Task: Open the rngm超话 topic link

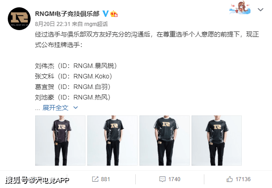Action: (96, 24)
